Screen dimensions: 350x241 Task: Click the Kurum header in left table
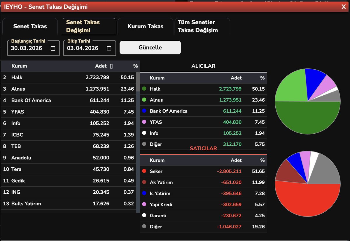tap(19, 66)
